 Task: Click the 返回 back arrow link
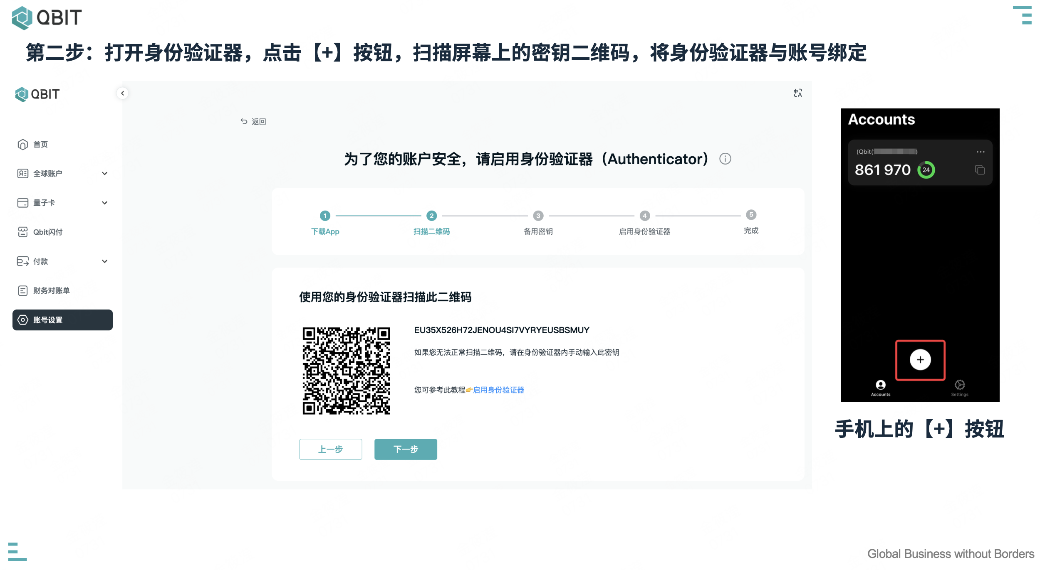click(253, 121)
